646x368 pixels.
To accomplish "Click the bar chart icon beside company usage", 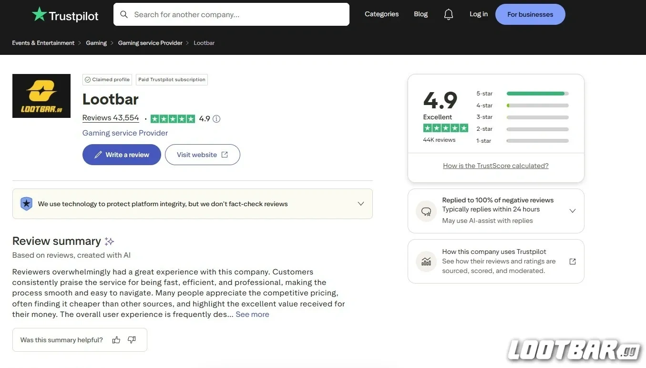I will click(426, 261).
